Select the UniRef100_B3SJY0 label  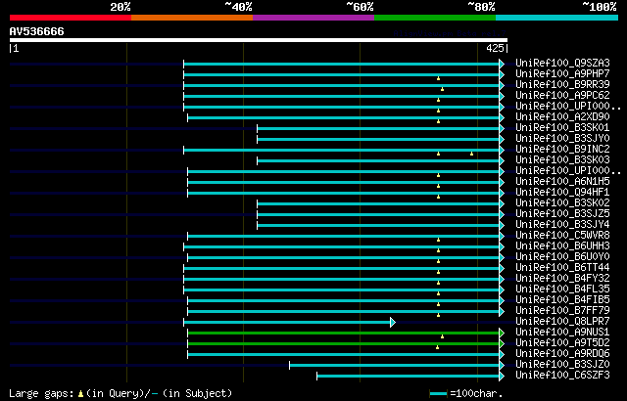point(562,139)
